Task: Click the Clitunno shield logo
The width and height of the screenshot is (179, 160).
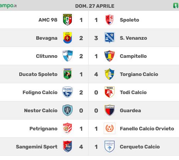Action: click(x=68, y=56)
